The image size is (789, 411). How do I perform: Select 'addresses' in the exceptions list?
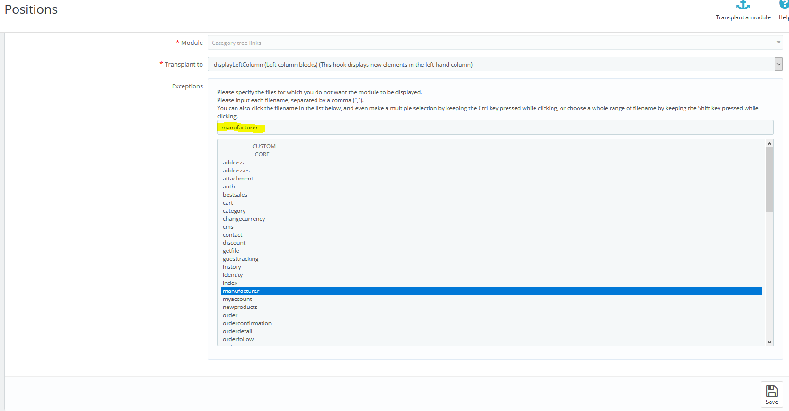coord(491,171)
